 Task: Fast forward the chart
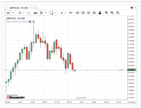94,13
